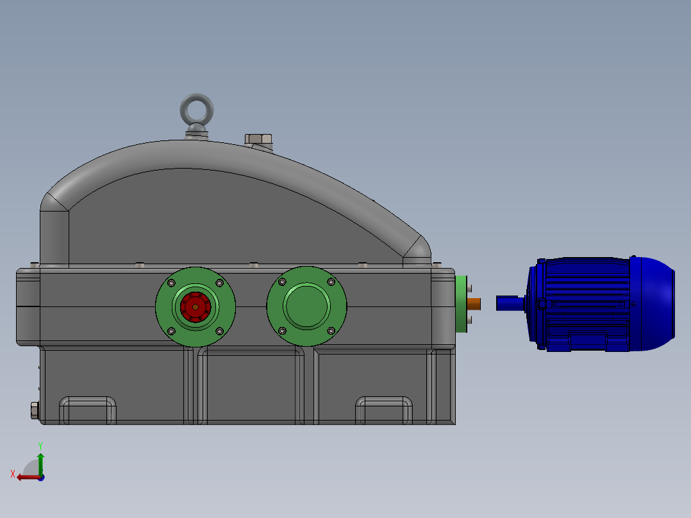The width and height of the screenshot is (691, 518).
Task: Select the left recessed slot in base
Action: (88, 410)
